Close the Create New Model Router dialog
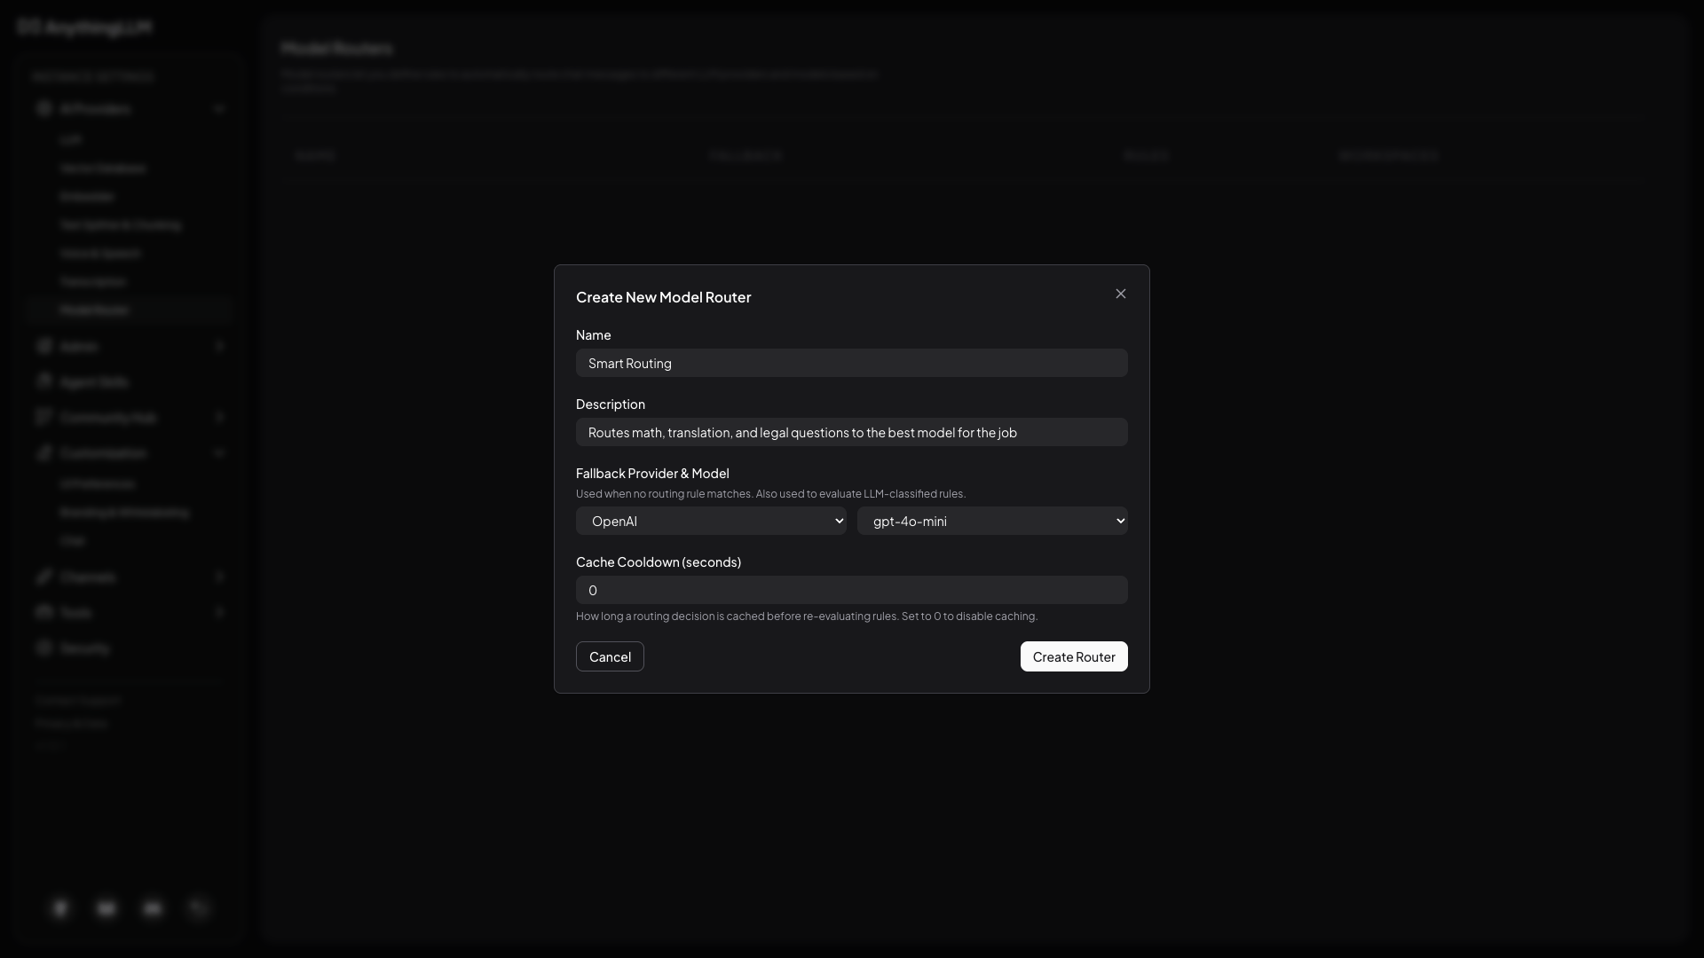The width and height of the screenshot is (1704, 958). (x=1120, y=294)
